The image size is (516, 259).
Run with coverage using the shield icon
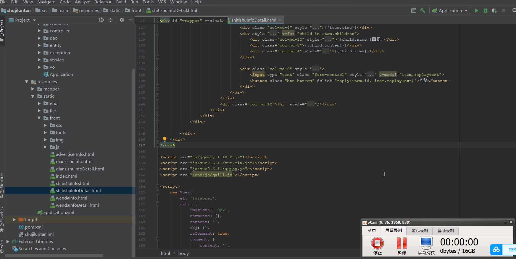point(494,11)
